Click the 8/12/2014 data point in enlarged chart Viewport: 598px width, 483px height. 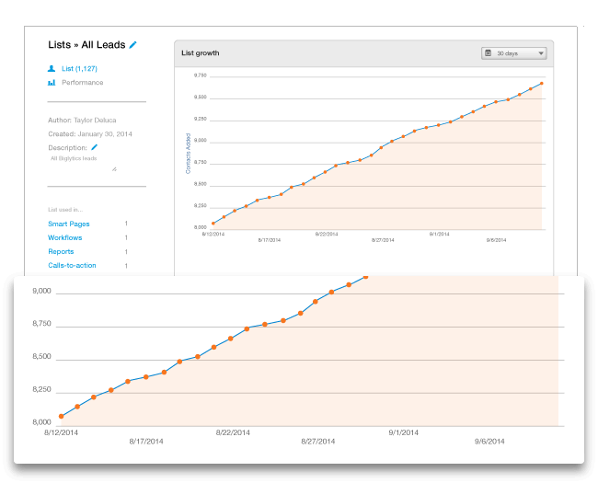tap(61, 416)
